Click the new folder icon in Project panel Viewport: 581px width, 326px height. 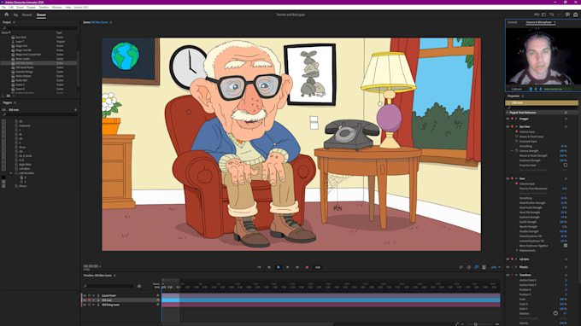pos(9,96)
